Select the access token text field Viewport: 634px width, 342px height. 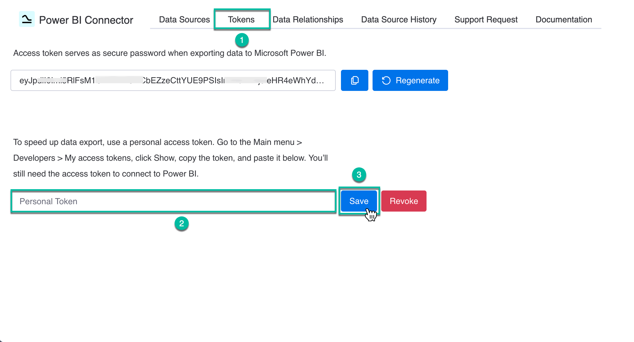pos(172,80)
